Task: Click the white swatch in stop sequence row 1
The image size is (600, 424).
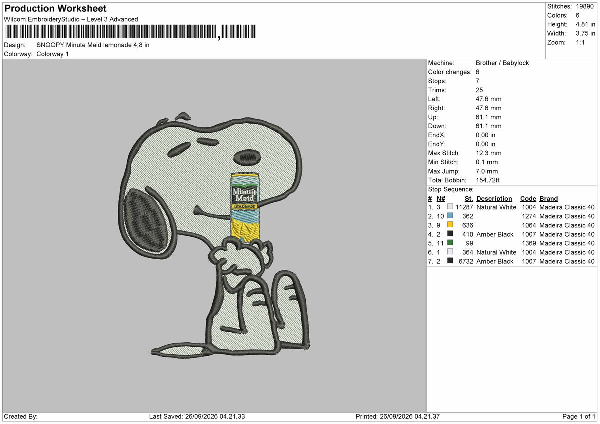Action: [450, 207]
